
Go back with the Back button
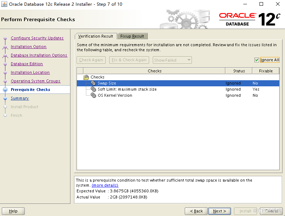[196, 211]
